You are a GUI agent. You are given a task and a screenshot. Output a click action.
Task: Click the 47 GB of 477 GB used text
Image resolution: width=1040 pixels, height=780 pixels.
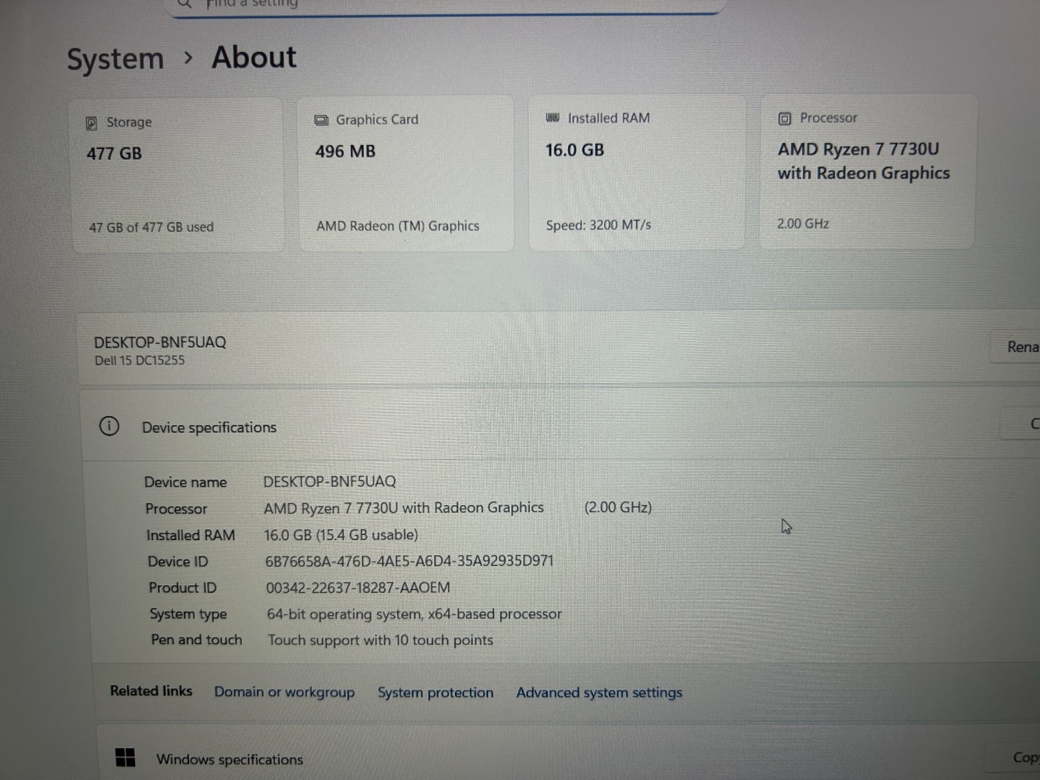(x=151, y=227)
